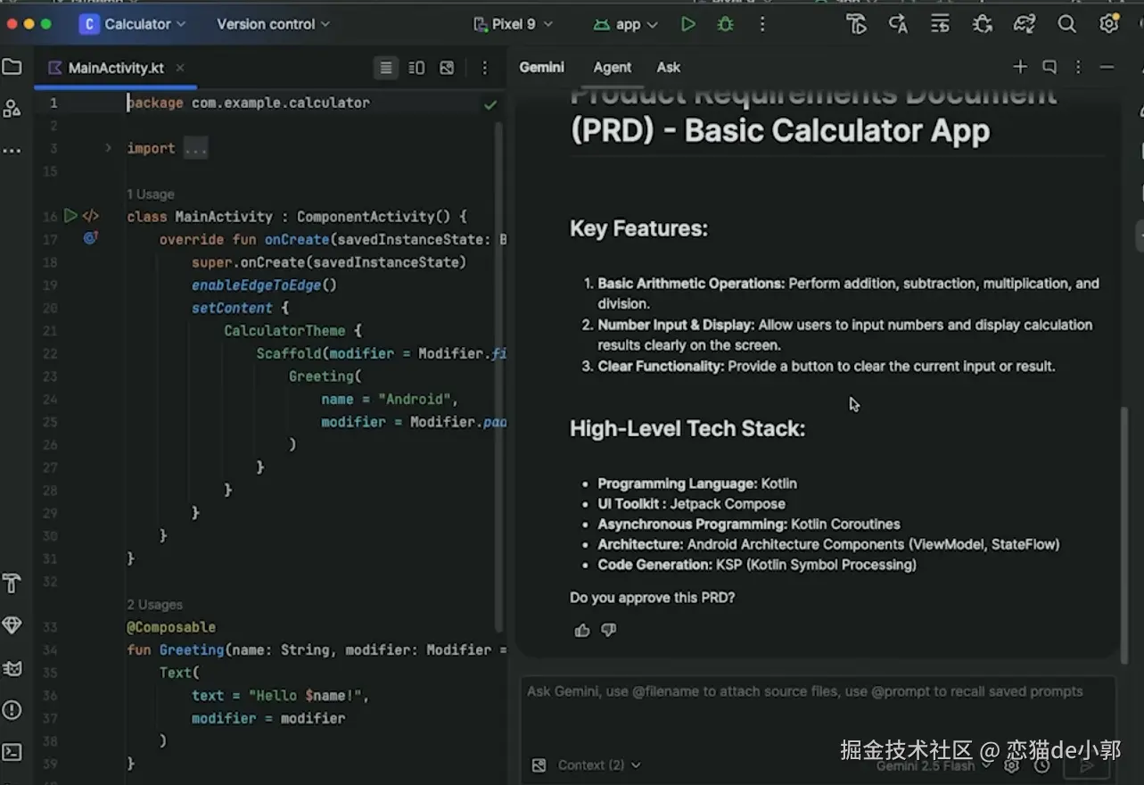Hide the Gemini panel minimize icon

pos(1107,67)
